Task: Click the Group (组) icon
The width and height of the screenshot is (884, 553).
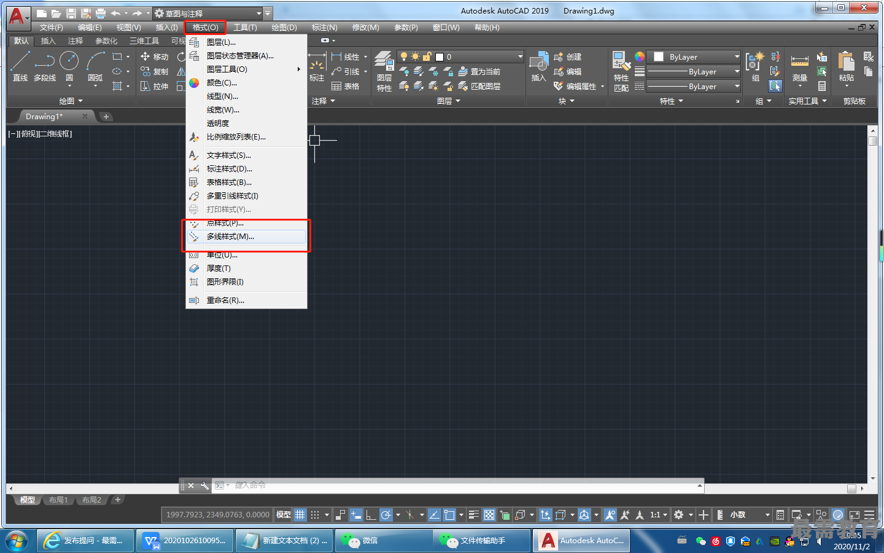Action: coord(755,66)
